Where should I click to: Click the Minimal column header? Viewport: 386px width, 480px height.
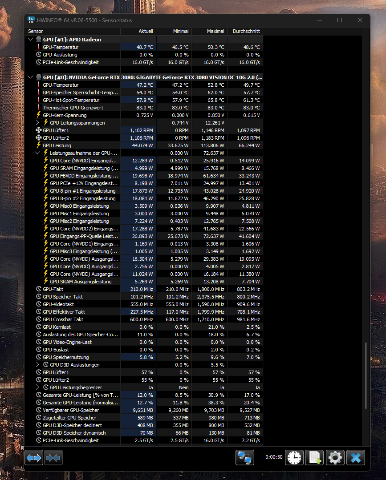click(x=174, y=31)
